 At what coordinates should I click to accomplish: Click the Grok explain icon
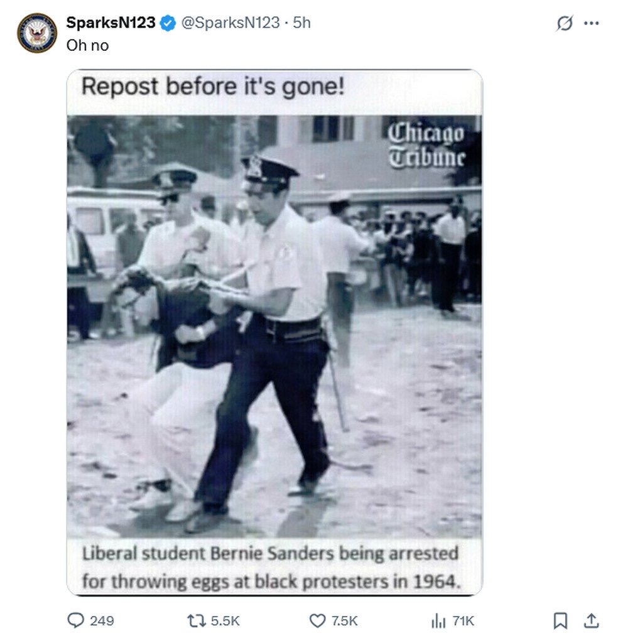click(565, 23)
